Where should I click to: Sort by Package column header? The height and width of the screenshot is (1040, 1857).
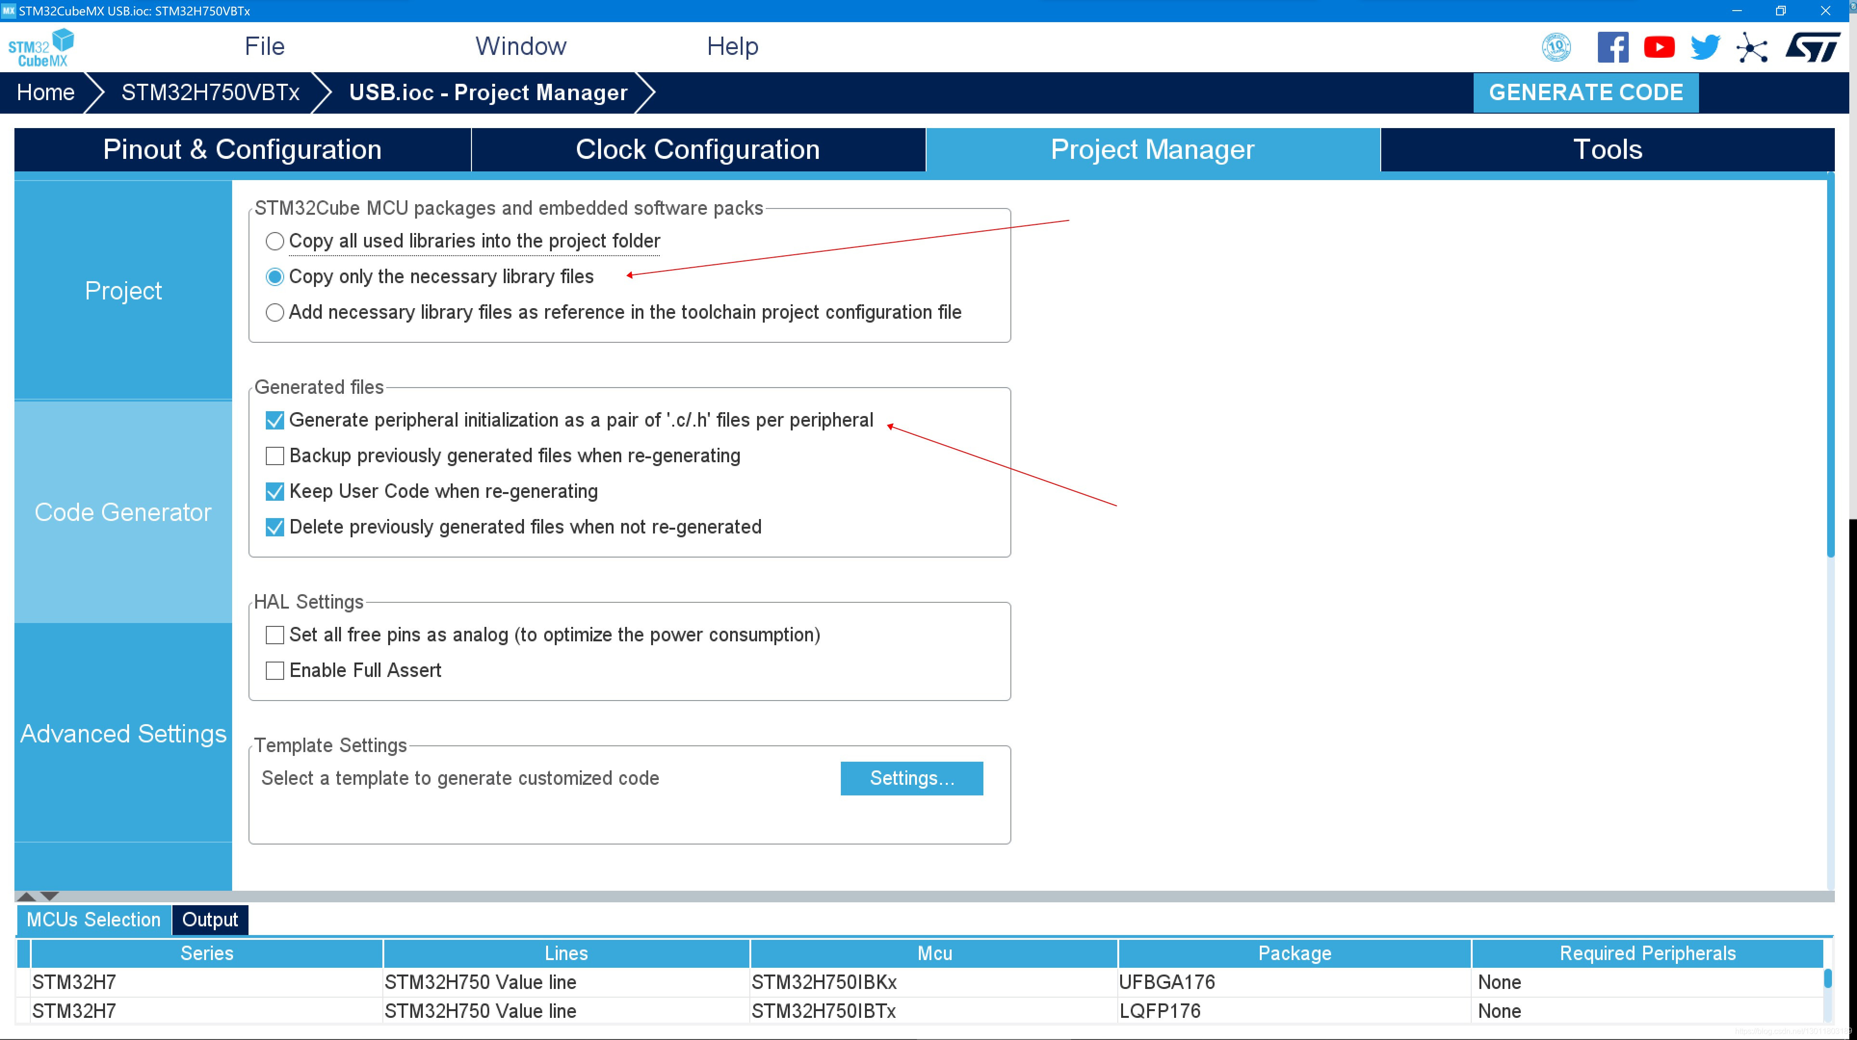1295,953
